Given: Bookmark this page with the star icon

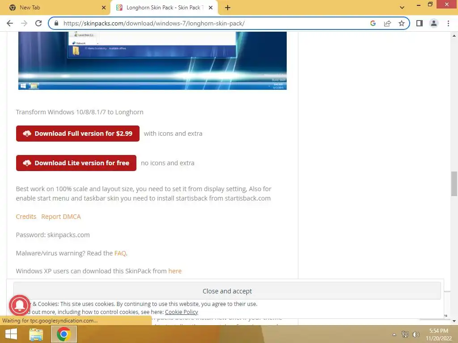Looking at the screenshot, I should pyautogui.click(x=402, y=23).
